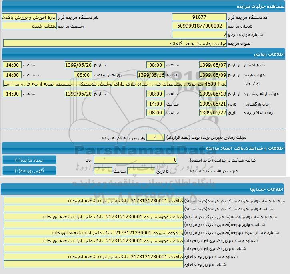Click the opening date 1399/05/21
This screenshot has height=274, width=290.
click(213, 104)
